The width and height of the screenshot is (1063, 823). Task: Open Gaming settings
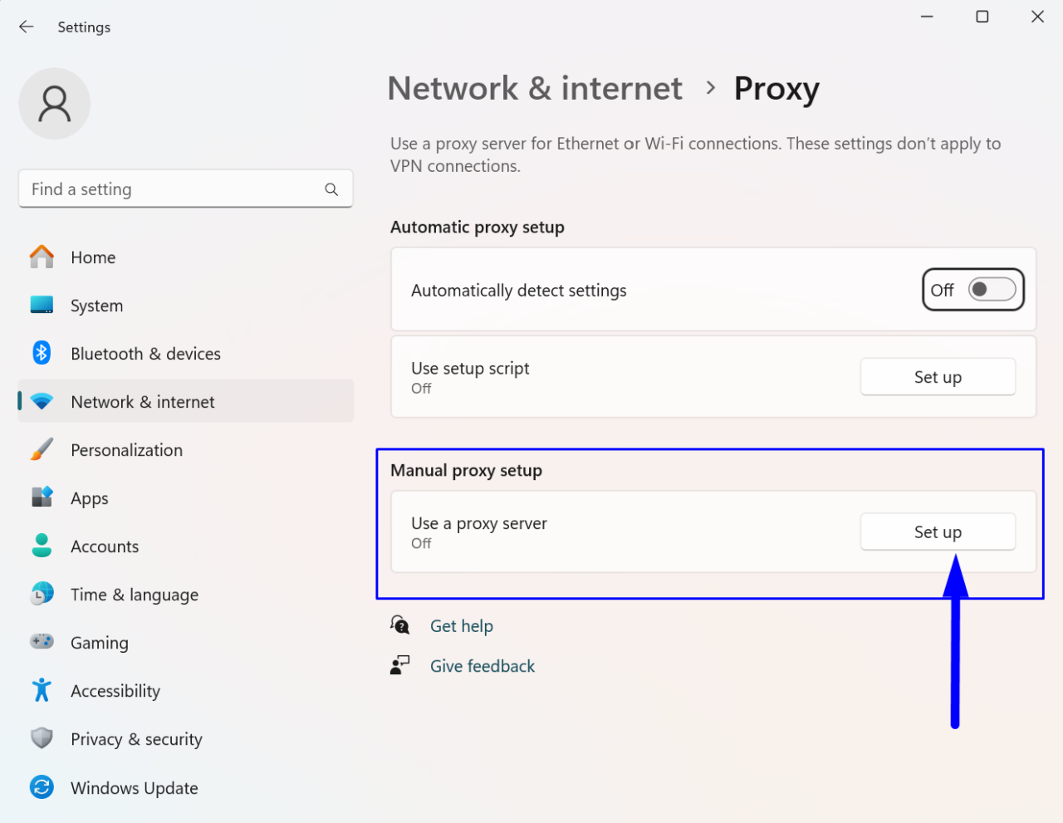pyautogui.click(x=99, y=642)
